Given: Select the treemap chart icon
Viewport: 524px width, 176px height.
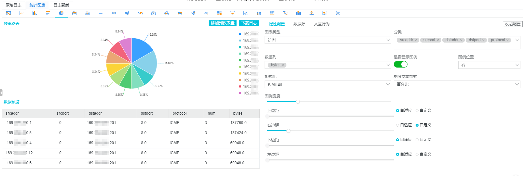Looking at the screenshot, I should point(219,13).
